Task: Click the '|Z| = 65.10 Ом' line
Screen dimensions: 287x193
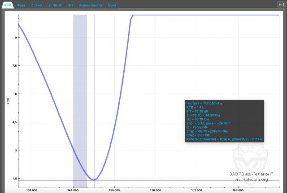Action: point(198,119)
